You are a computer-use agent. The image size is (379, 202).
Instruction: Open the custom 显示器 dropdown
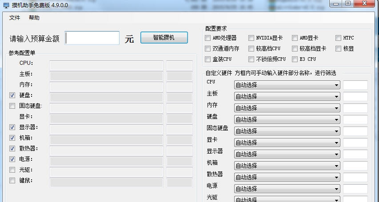(287, 154)
